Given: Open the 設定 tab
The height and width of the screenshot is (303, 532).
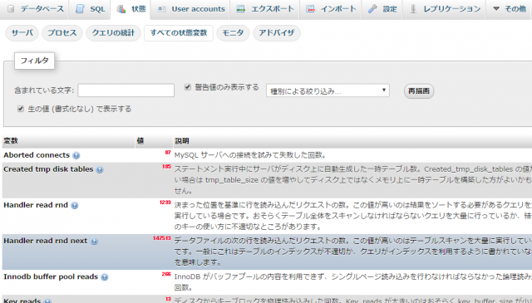Looking at the screenshot, I should [382, 9].
